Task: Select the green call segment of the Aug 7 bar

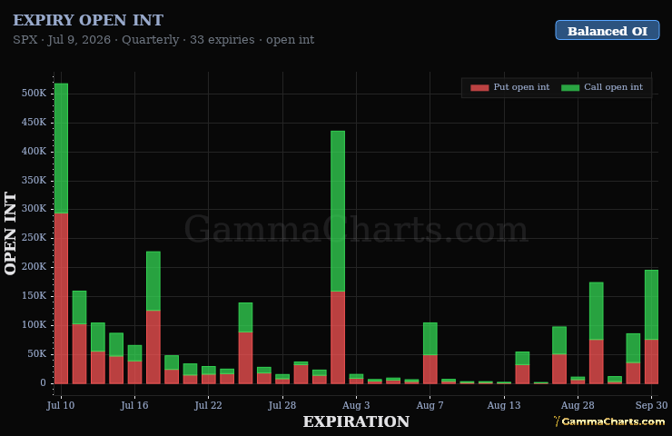Action: [x=430, y=339]
